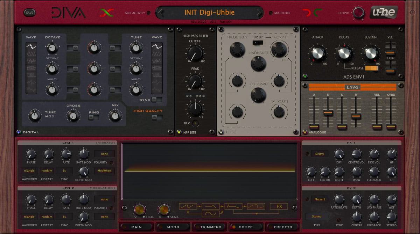Click the ENV-2 orange label
The width and height of the screenshot is (420, 234).
[352, 87]
